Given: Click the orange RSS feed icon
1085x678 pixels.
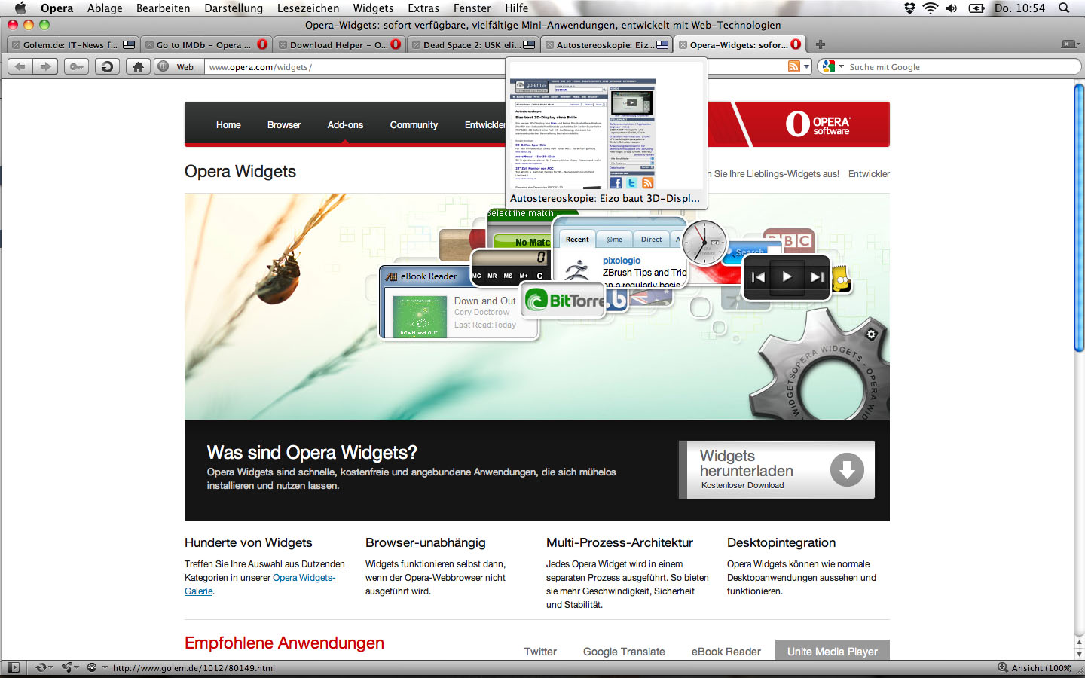Looking at the screenshot, I should pyautogui.click(x=793, y=67).
